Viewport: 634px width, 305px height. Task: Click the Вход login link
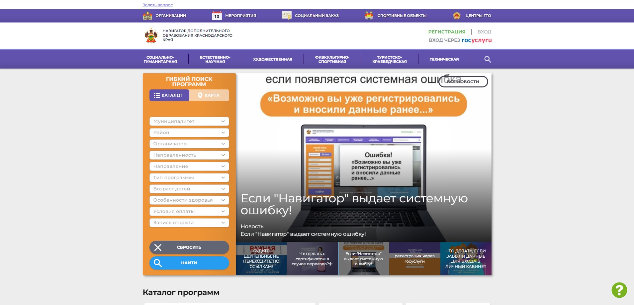(484, 32)
